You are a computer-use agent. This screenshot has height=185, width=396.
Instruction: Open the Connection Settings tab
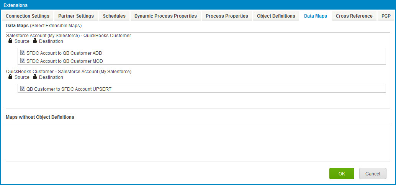(27, 16)
